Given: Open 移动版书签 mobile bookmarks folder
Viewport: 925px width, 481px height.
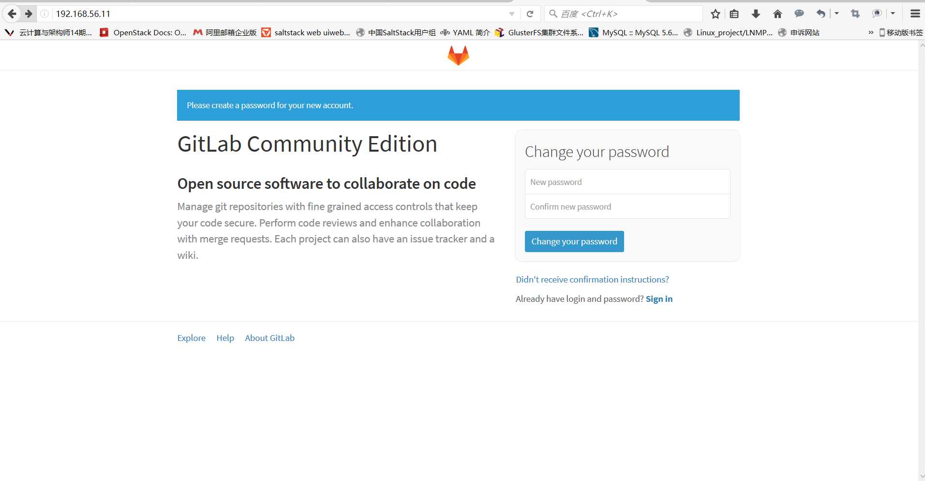Looking at the screenshot, I should [x=901, y=32].
